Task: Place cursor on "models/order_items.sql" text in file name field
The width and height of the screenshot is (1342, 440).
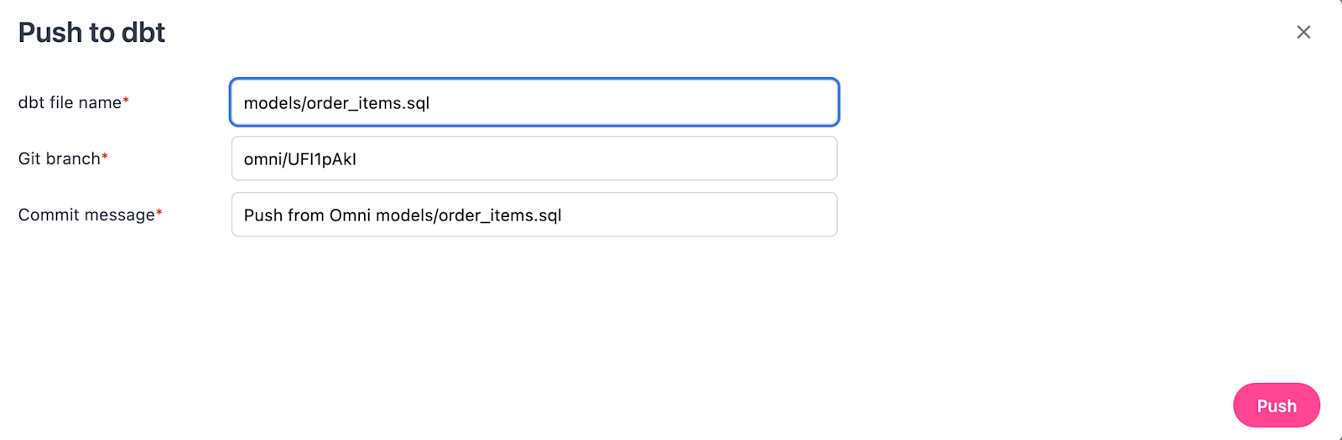Action: pos(336,103)
